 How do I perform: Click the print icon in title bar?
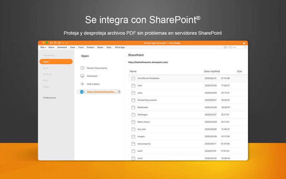[x=59, y=43]
